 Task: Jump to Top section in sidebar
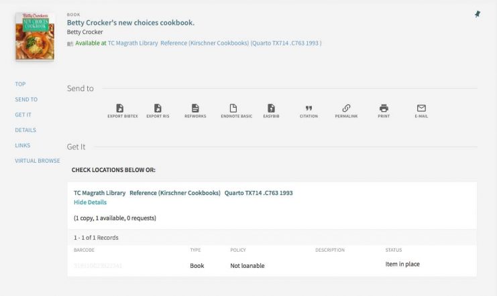pyautogui.click(x=20, y=84)
